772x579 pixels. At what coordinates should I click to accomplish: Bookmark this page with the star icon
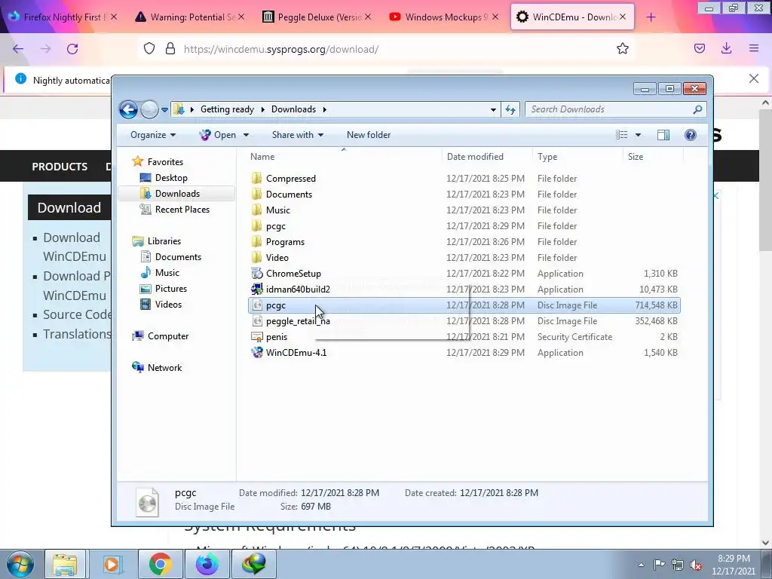coord(622,48)
